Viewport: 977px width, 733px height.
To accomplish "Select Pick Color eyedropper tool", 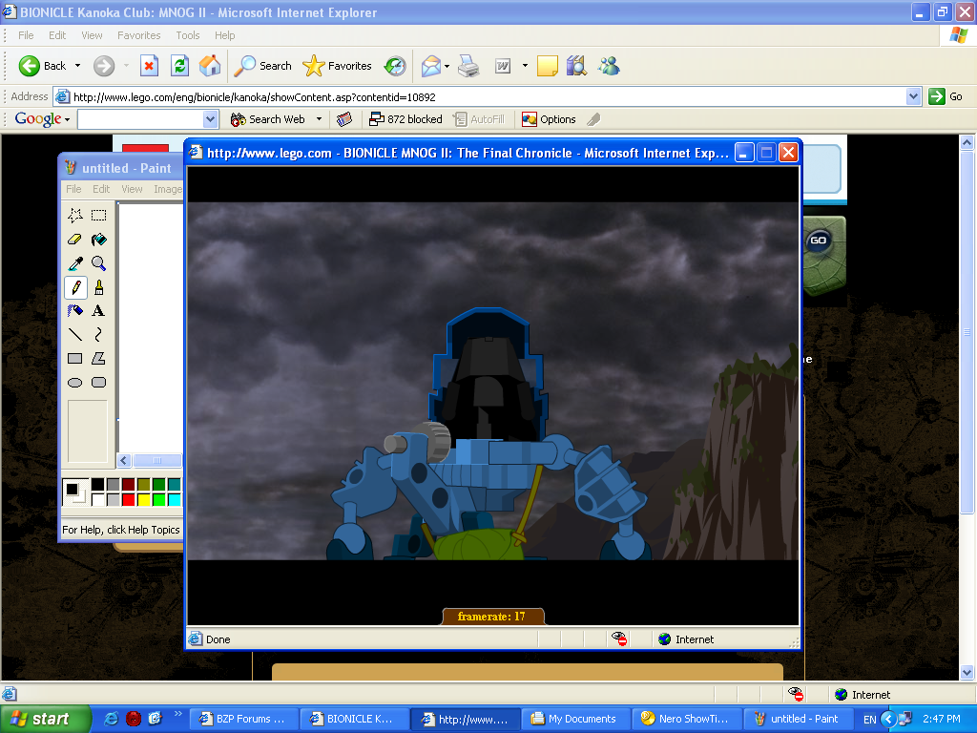I will click(x=74, y=263).
